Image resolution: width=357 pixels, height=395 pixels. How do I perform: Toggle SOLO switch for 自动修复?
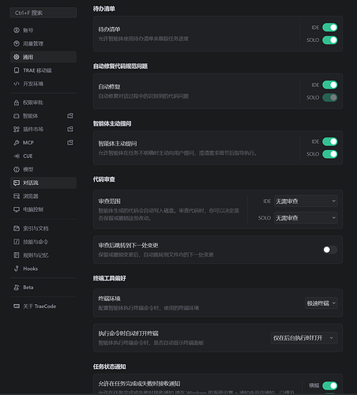(330, 97)
